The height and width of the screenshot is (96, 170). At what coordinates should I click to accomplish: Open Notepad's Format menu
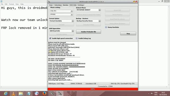tap(11, 4)
